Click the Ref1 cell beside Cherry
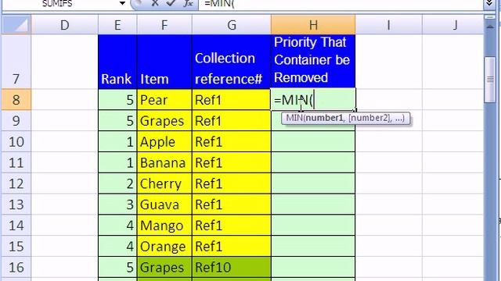501x281 pixels. [232, 183]
